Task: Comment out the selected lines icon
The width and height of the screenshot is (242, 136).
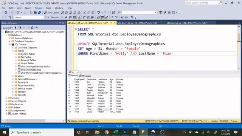Action: click(x=112, y=17)
